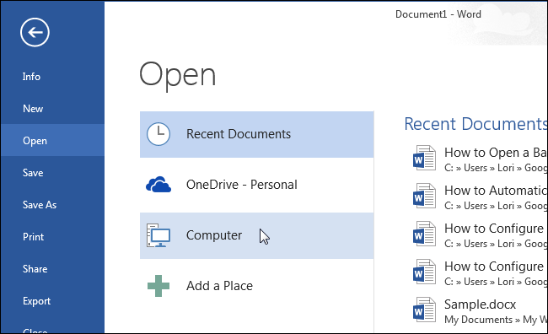Viewport: 548px width, 334px height.
Task: Open the Print page
Action: [x=52, y=237]
